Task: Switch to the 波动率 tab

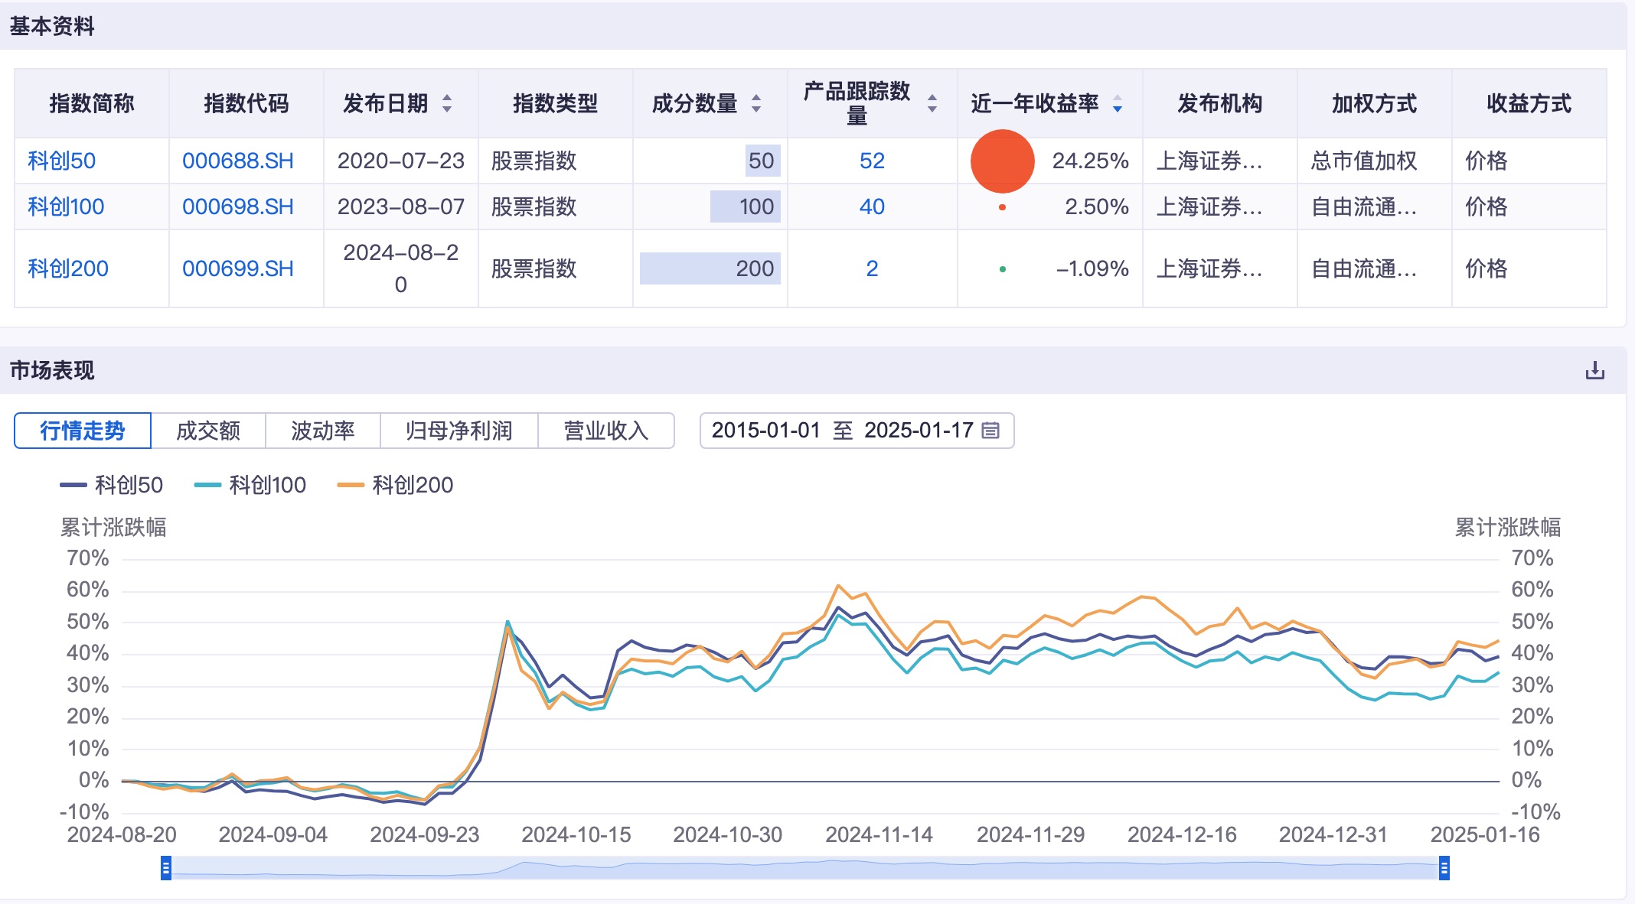Action: [x=322, y=431]
